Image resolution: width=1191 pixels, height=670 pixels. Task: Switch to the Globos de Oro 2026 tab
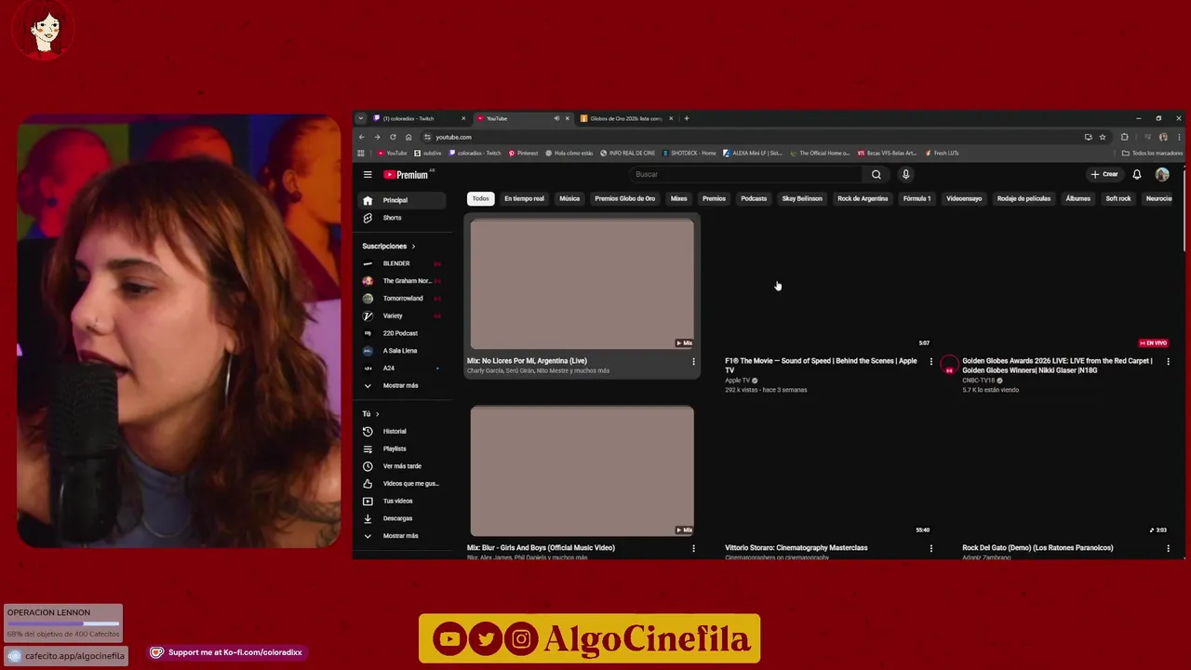click(626, 118)
